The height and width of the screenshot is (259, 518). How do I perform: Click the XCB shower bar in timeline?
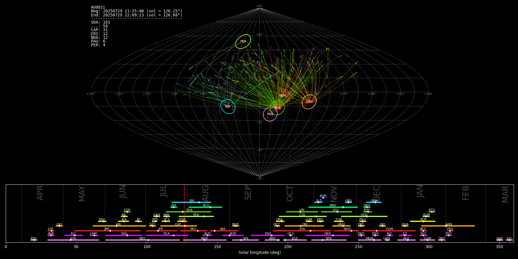pos(422,221)
